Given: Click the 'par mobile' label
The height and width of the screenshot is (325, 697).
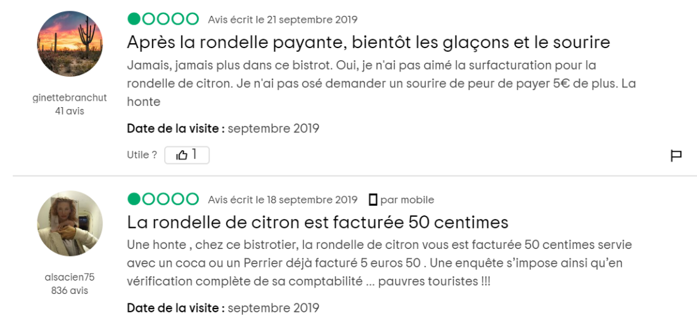Looking at the screenshot, I should click(x=407, y=200).
